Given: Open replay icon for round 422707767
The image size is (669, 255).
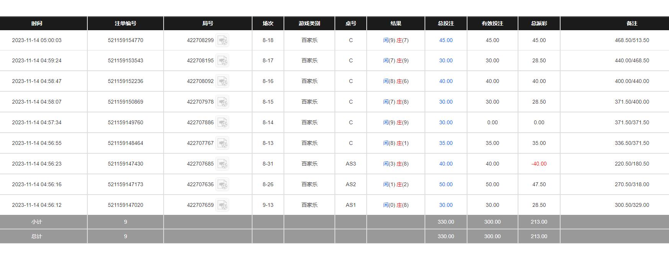Looking at the screenshot, I should (x=222, y=143).
